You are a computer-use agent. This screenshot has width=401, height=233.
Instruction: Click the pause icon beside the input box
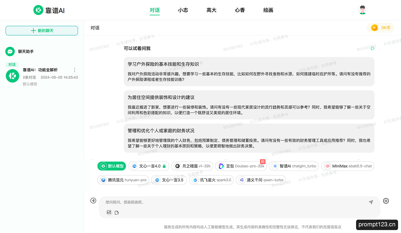[x=386, y=201]
